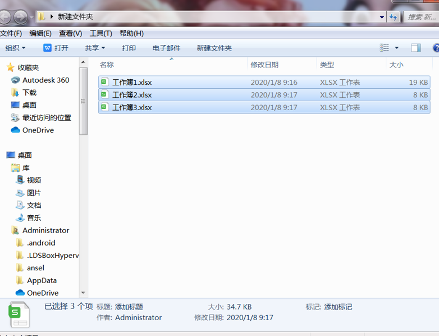Open the 帮助(H) menu
The height and width of the screenshot is (336, 439).
click(x=131, y=33)
